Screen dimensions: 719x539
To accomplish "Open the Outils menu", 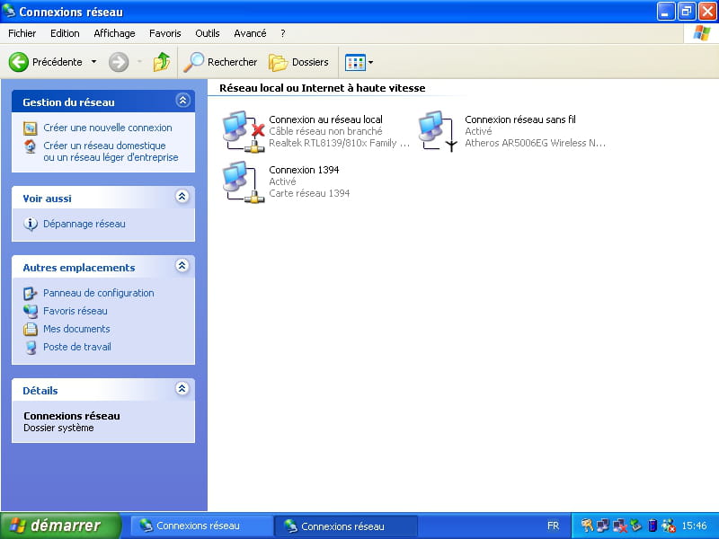I will 208,33.
